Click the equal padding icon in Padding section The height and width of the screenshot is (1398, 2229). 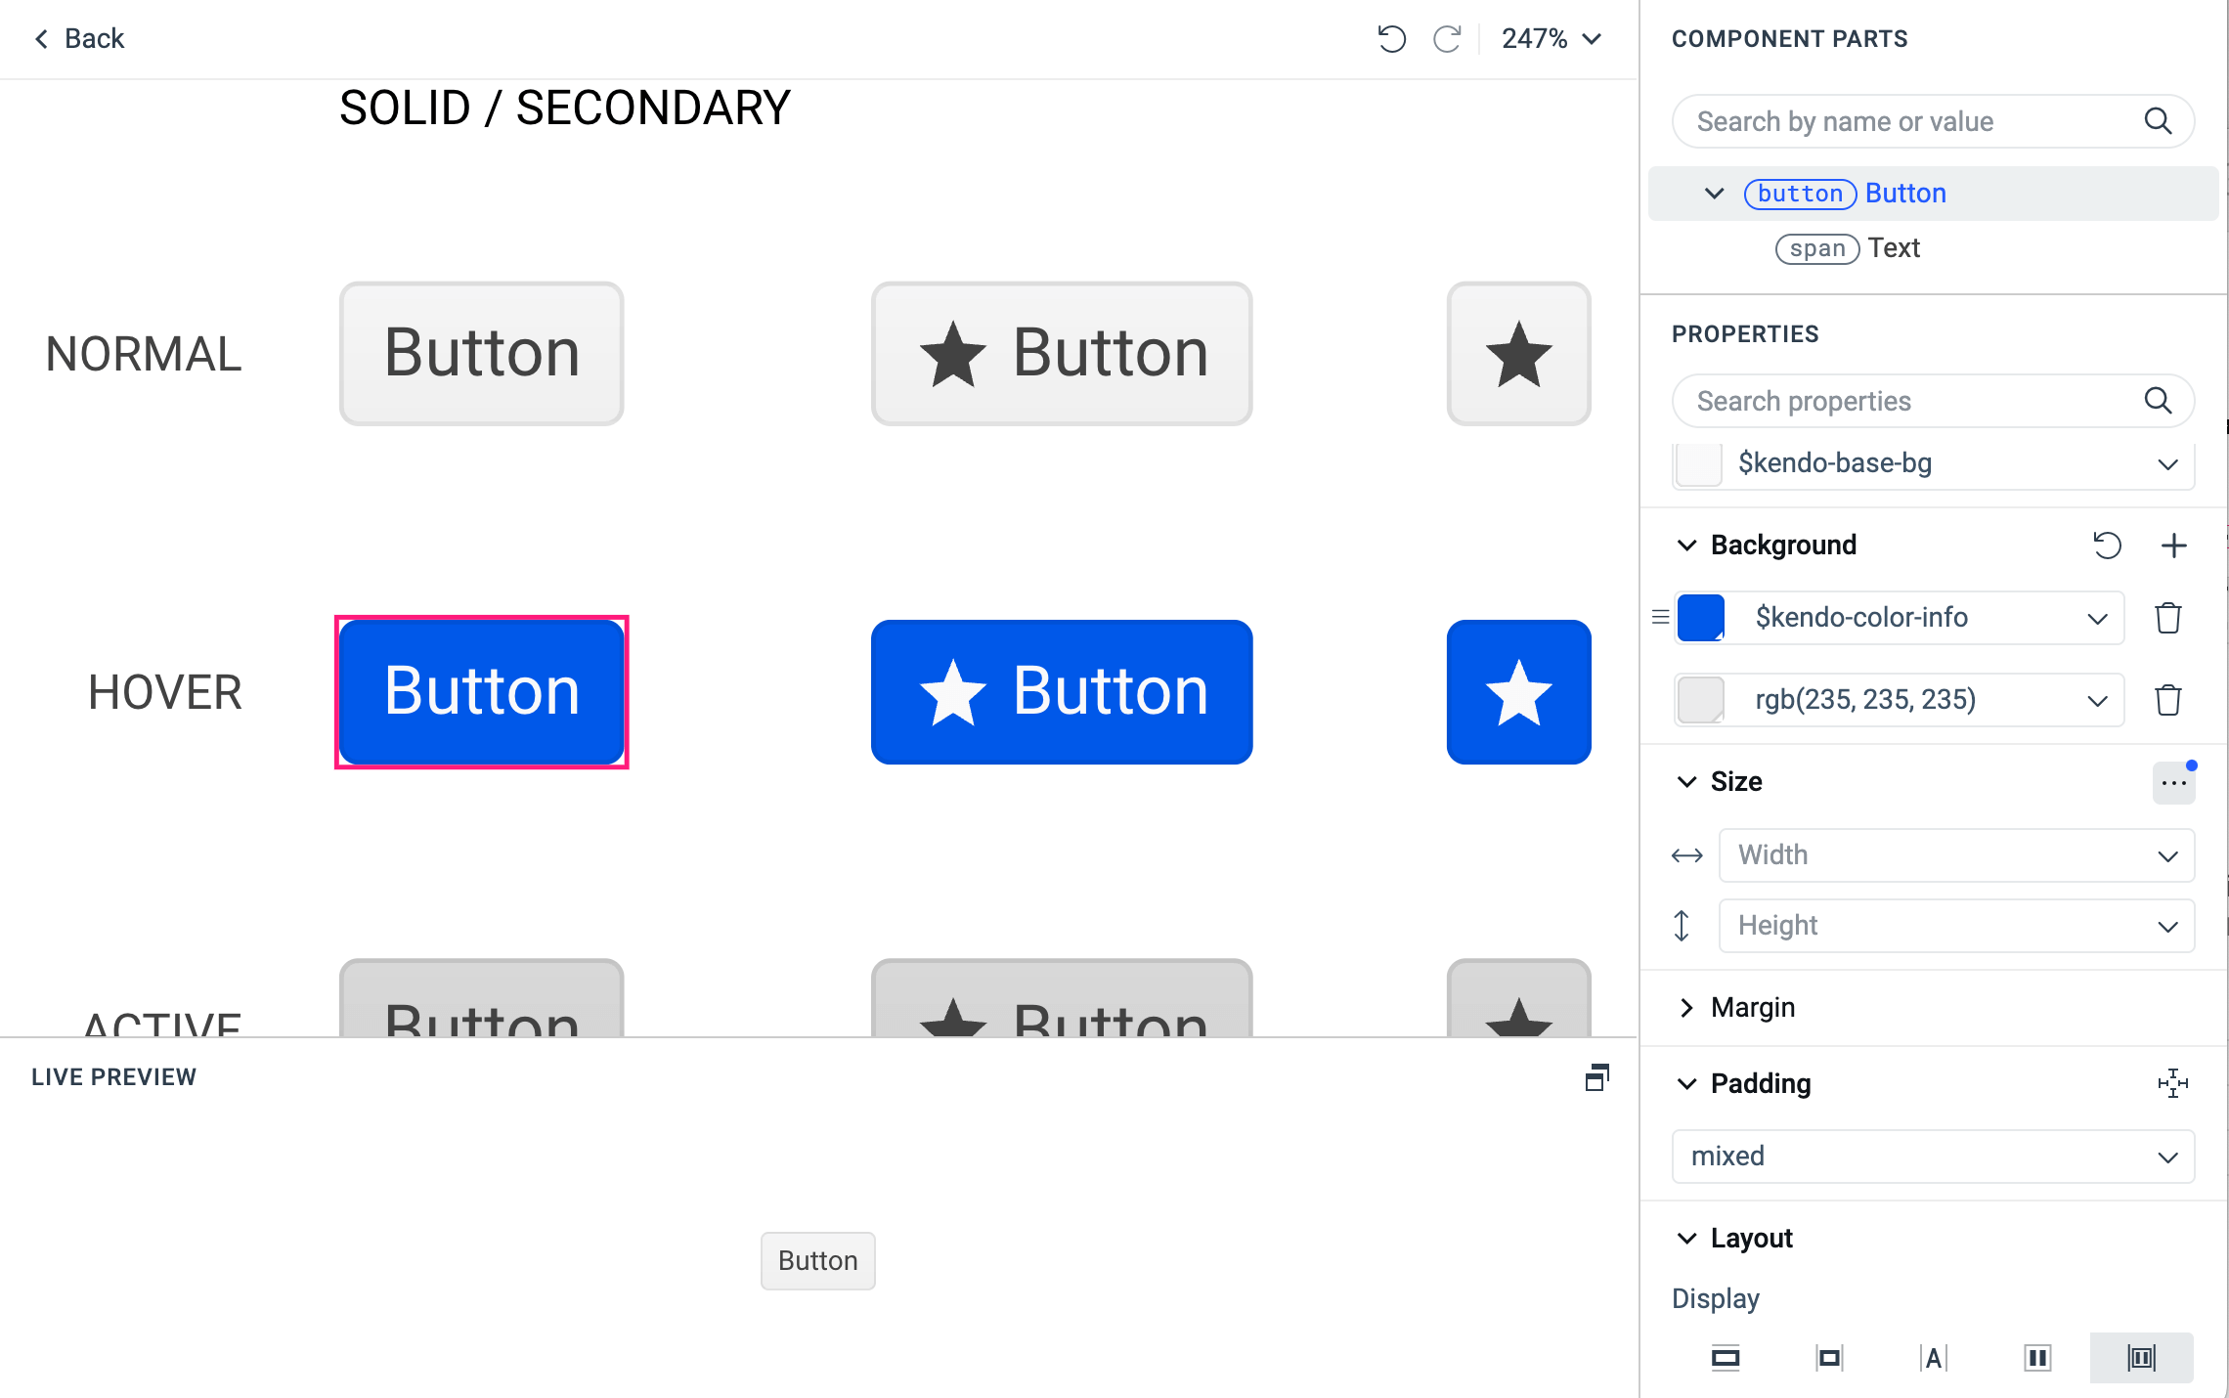pos(2174,1082)
